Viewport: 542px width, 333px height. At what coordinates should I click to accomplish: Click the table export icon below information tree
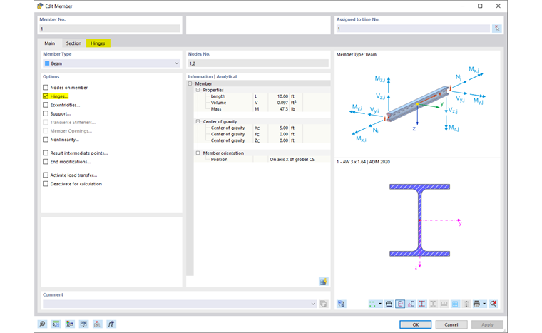[x=323, y=282]
